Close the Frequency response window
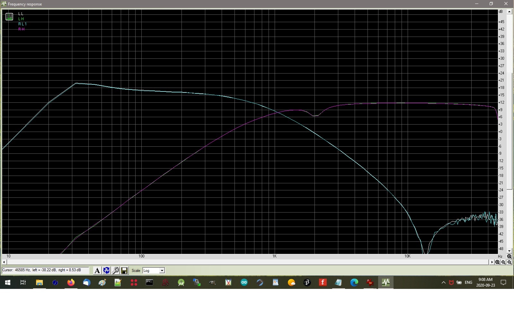This screenshot has height=321, width=514. (x=506, y=4)
